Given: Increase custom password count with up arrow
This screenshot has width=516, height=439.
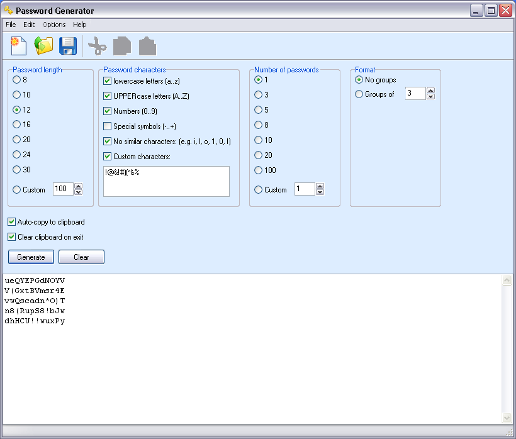Looking at the screenshot, I should point(320,186).
